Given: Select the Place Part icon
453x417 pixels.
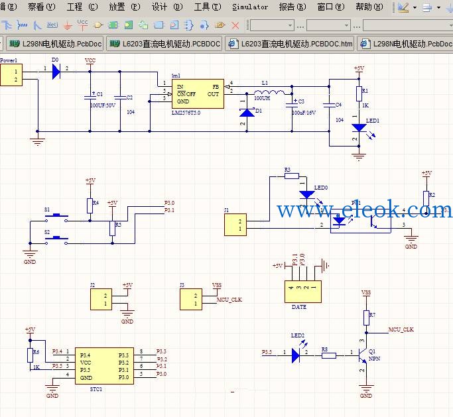Looking at the screenshot, I should click(98, 25).
